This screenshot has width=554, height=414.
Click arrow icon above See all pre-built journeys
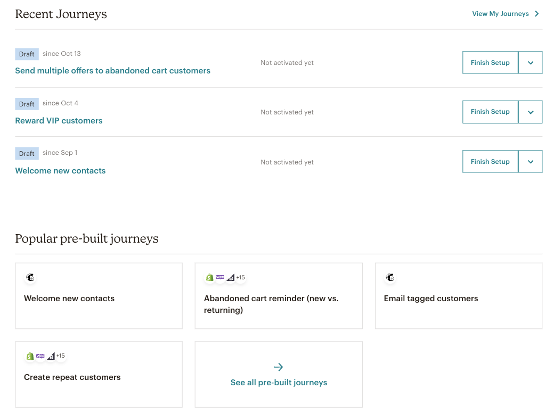[x=279, y=367]
